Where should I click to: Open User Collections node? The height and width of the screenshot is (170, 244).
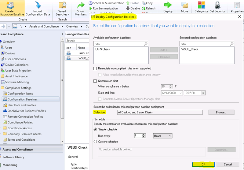pyautogui.click(x=15, y=59)
